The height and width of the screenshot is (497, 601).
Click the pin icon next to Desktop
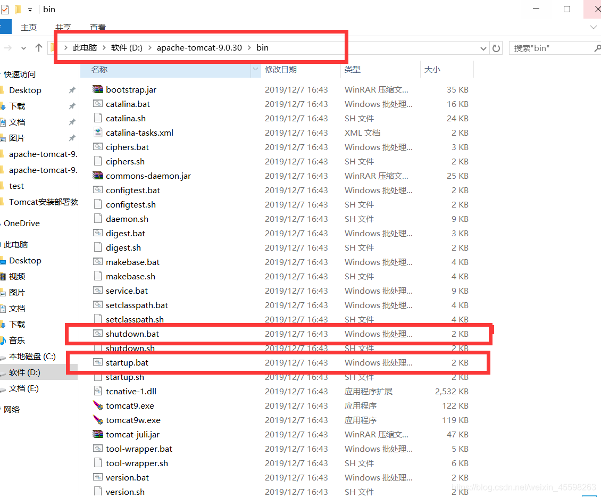tap(72, 90)
